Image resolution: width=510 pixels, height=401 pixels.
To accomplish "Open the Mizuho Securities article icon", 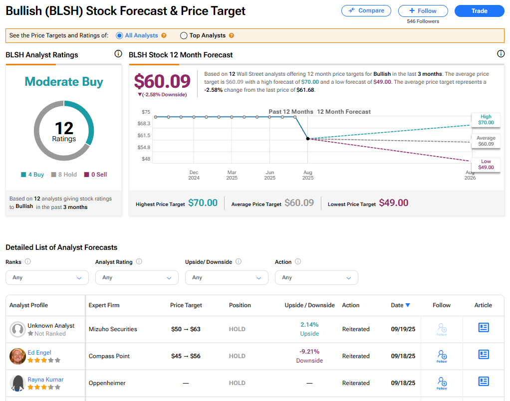I will click(483, 328).
